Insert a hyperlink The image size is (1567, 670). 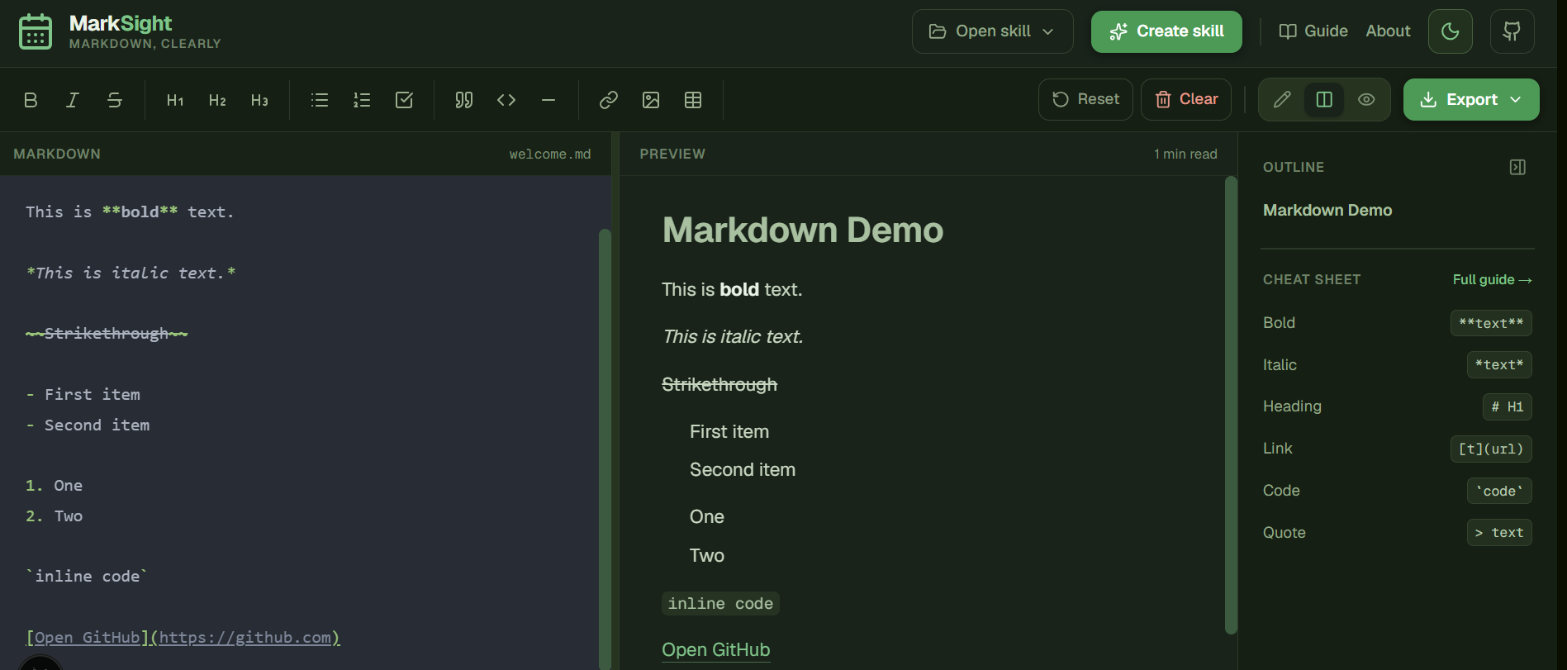(609, 100)
